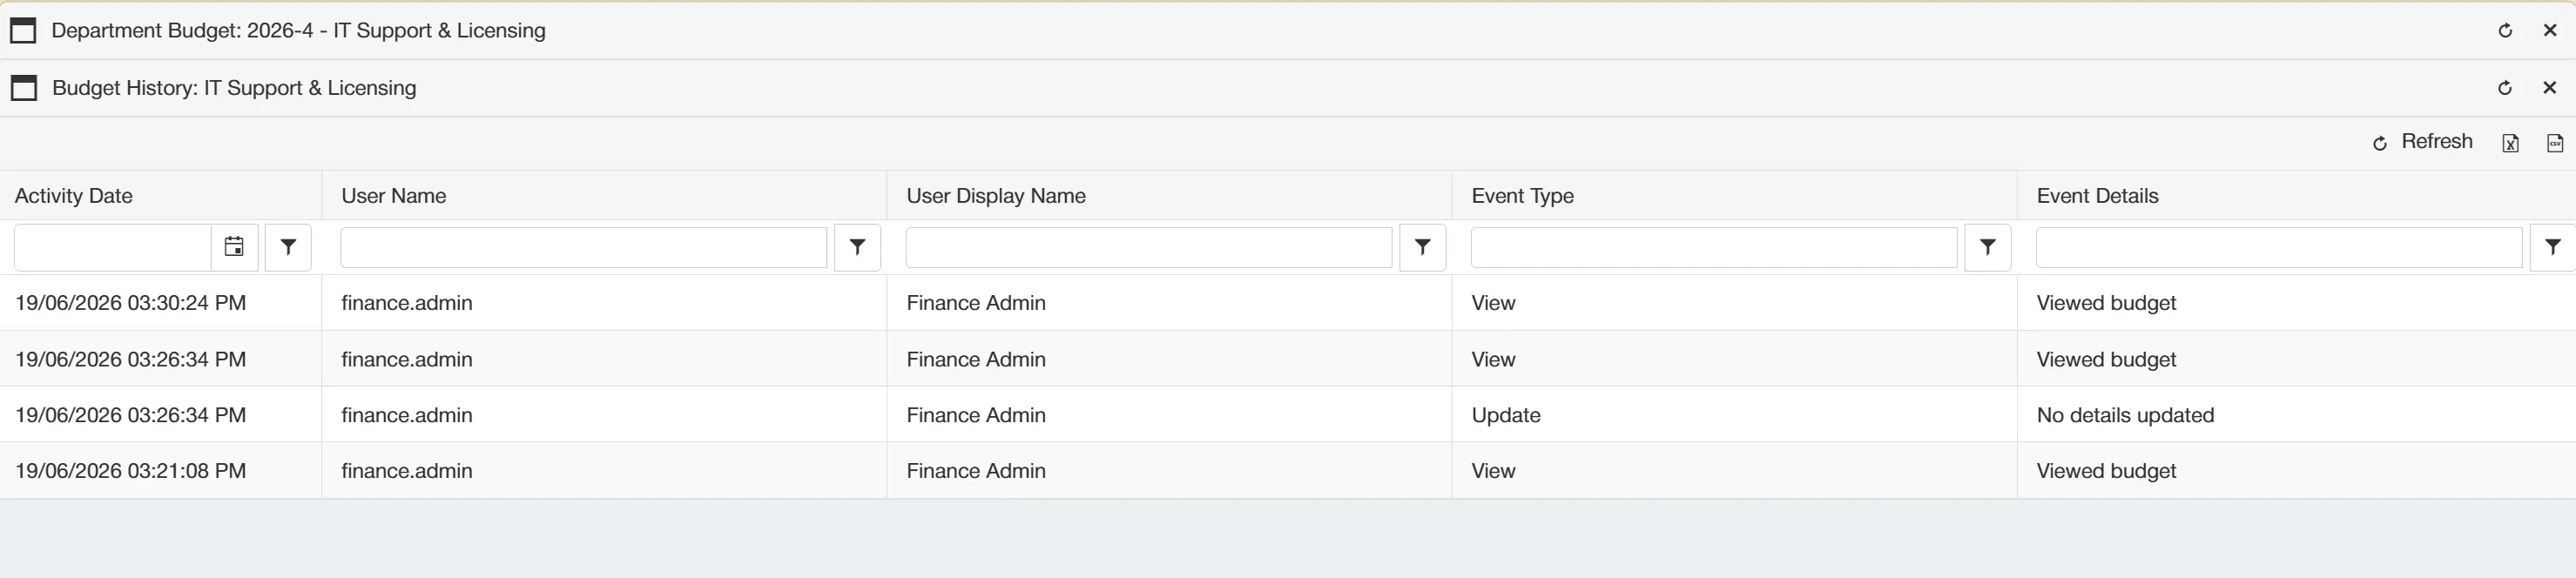Click the Budget History panel window icon

pyautogui.click(x=23, y=88)
